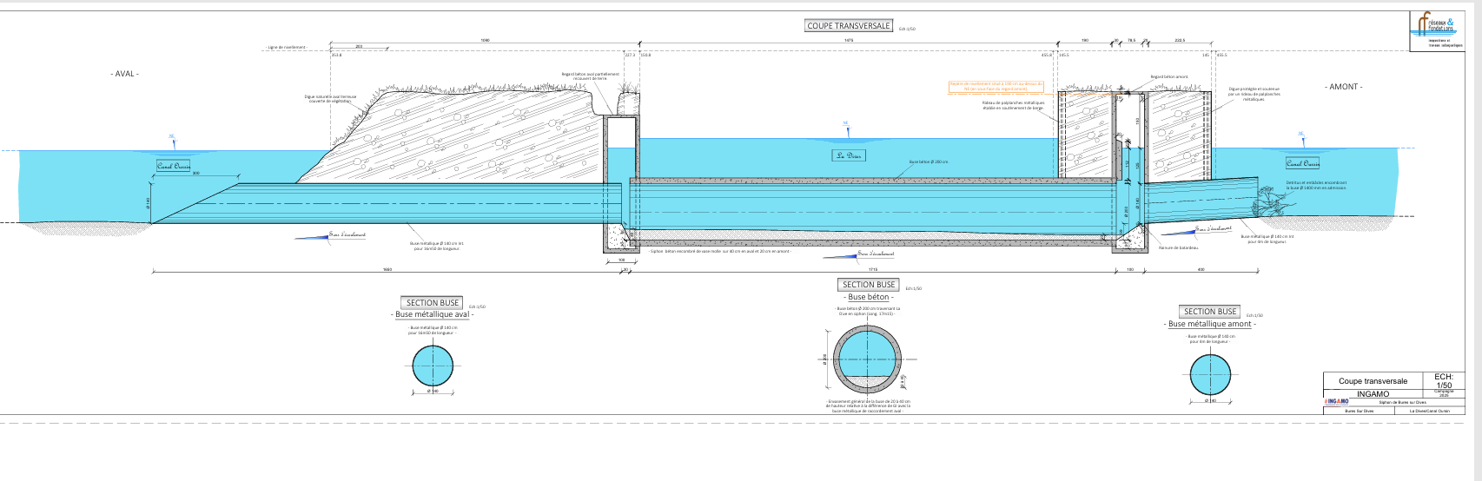Screen dimensions: 1482x481
Task: Click the Buse métallique aval subtitle
Action: tap(433, 314)
